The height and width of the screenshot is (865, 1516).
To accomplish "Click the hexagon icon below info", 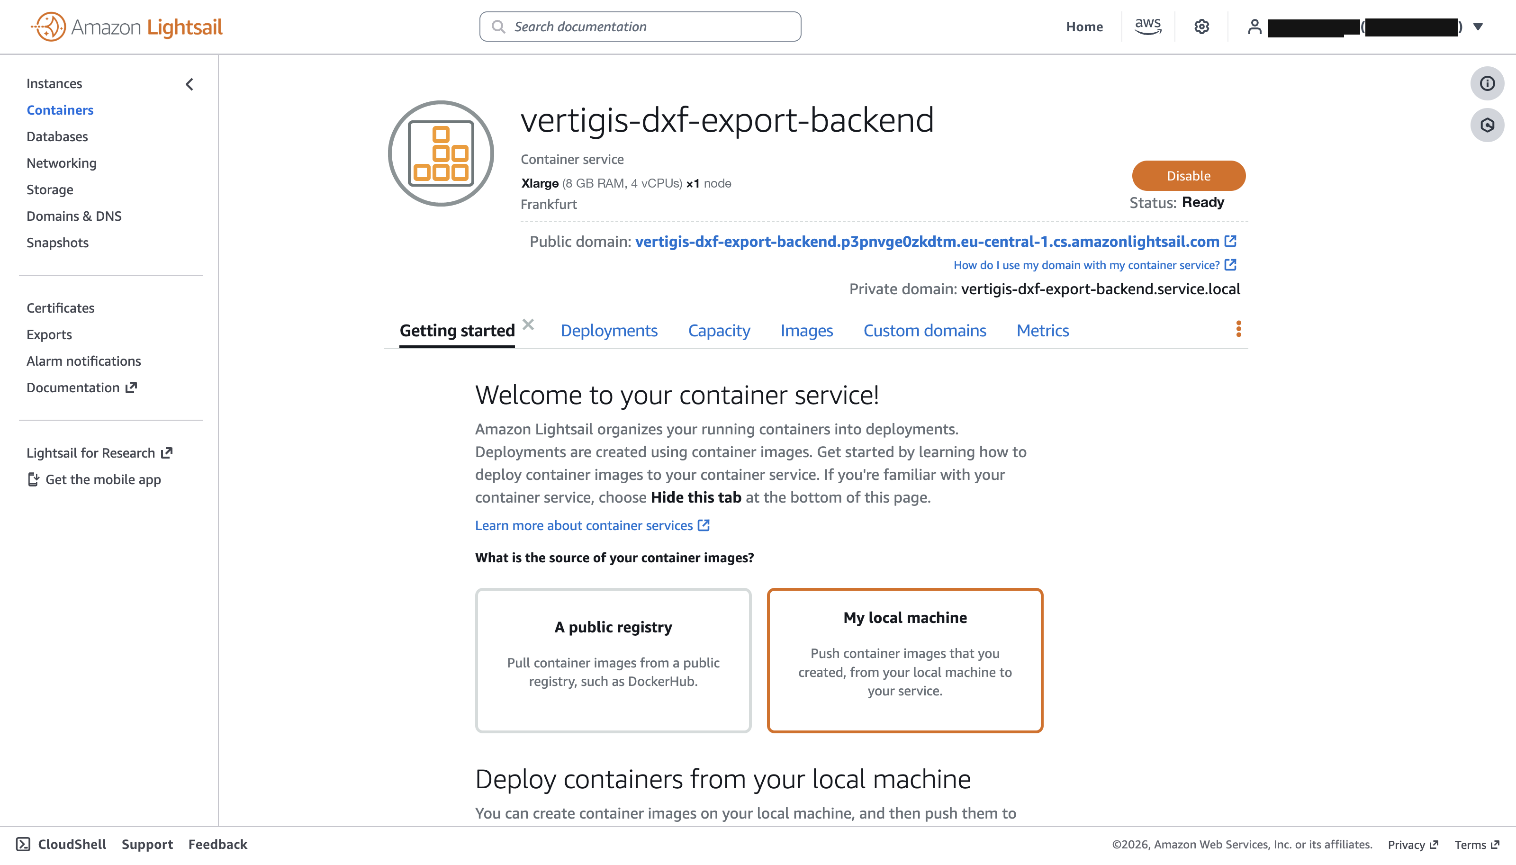I will click(x=1487, y=126).
